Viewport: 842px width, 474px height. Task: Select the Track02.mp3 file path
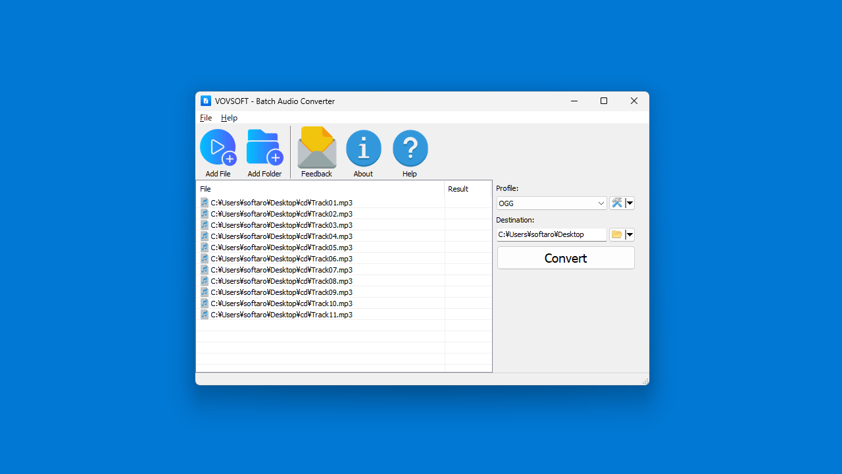282,214
